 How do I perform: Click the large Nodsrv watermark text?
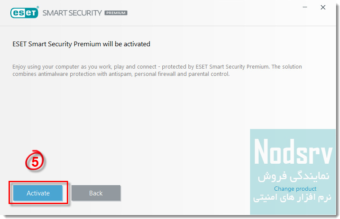tap(293, 152)
